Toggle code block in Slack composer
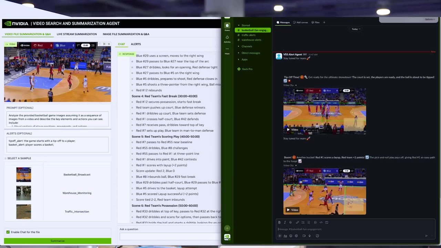This screenshot has height=248, width=441. coord(327,223)
